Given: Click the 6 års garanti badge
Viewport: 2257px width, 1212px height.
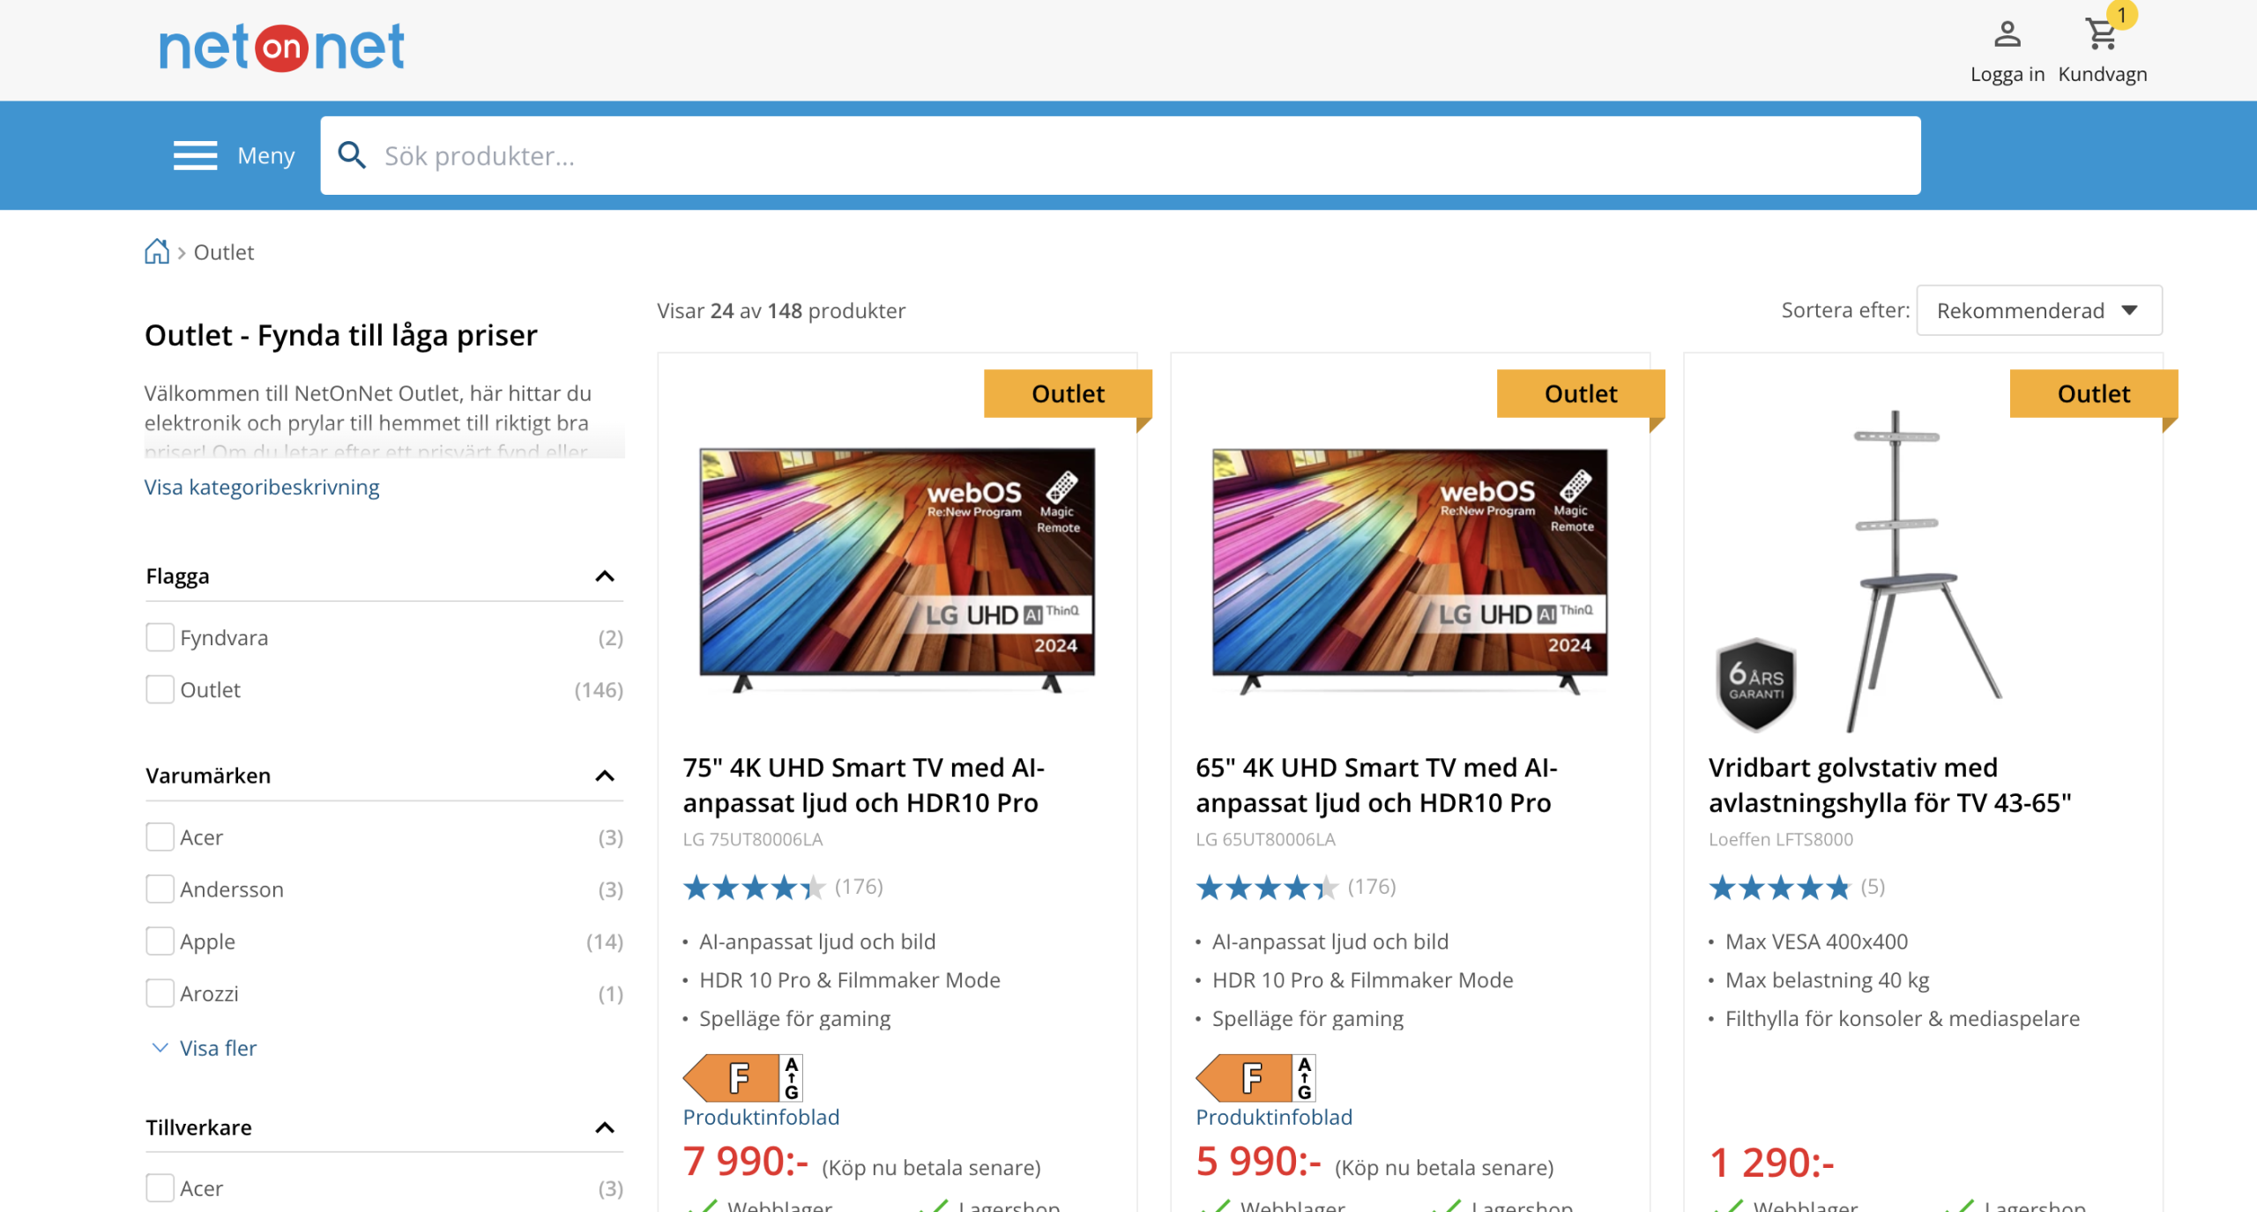Looking at the screenshot, I should pyautogui.click(x=1756, y=684).
